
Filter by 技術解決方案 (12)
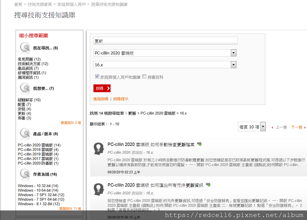[x=33, y=64]
